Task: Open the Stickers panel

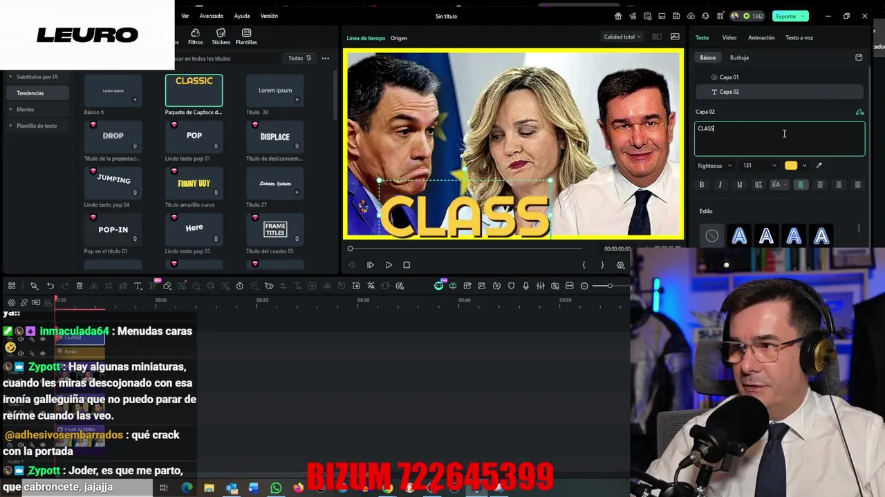Action: 221,37
